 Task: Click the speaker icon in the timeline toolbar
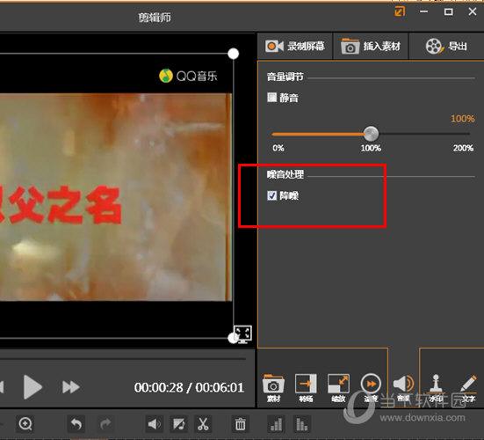pyautogui.click(x=155, y=424)
